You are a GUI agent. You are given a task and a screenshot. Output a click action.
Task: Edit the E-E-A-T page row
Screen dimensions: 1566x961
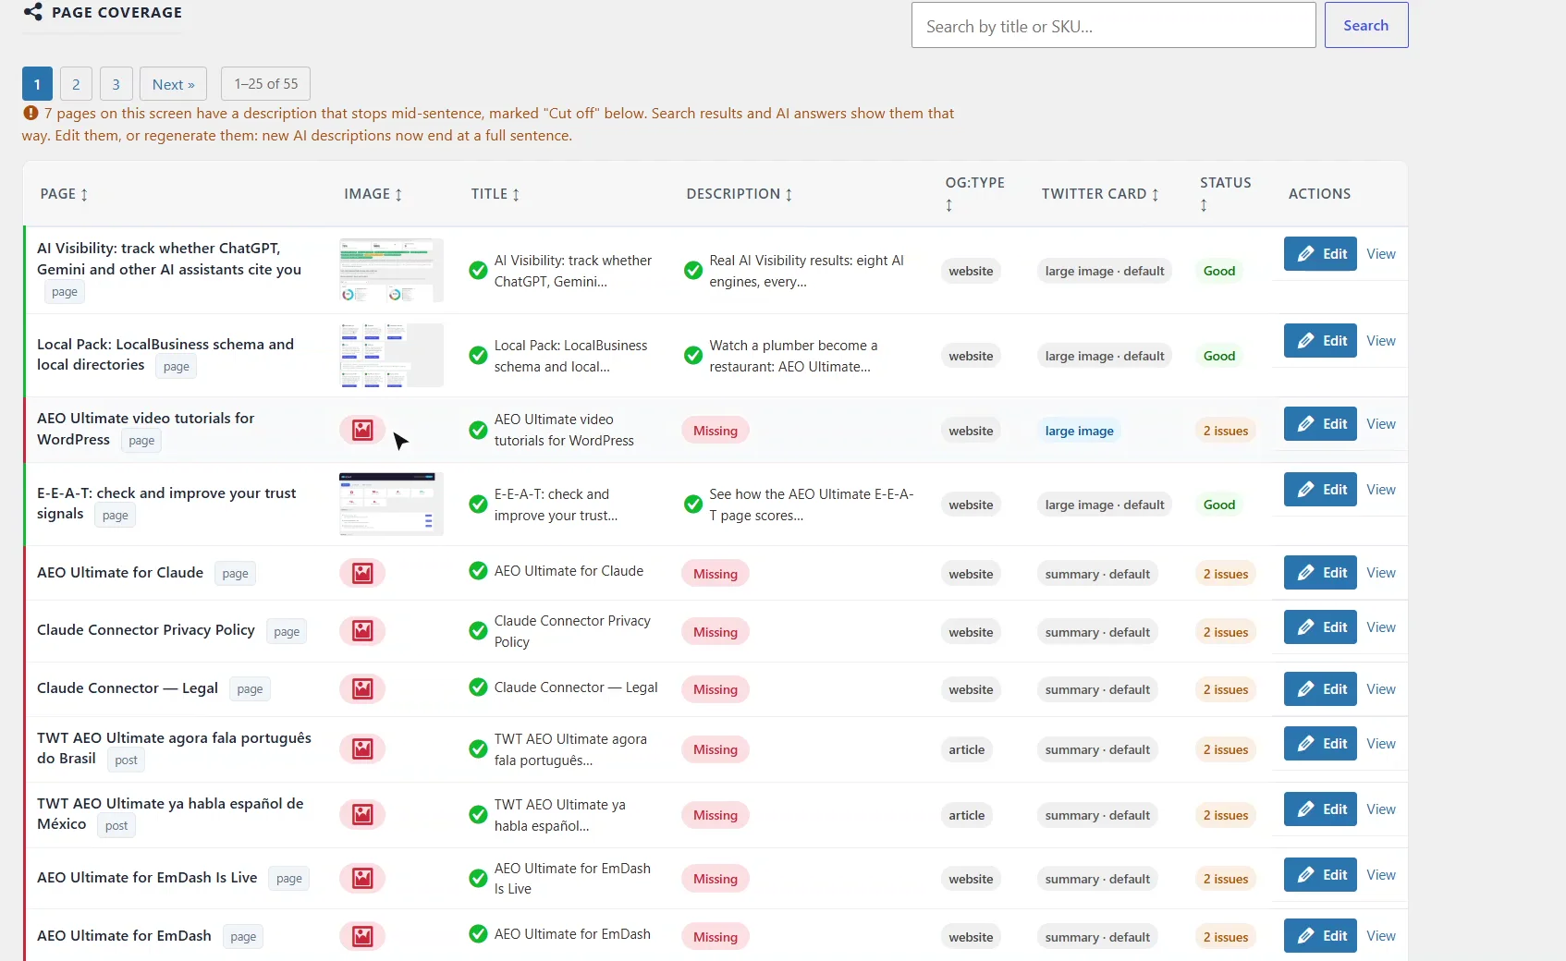(x=1320, y=490)
